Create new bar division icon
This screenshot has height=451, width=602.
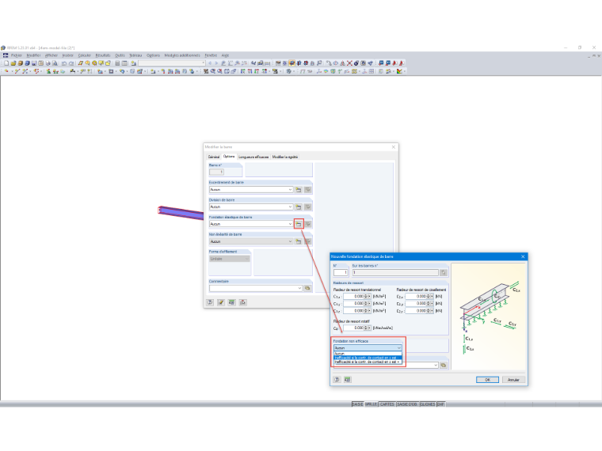(x=299, y=207)
